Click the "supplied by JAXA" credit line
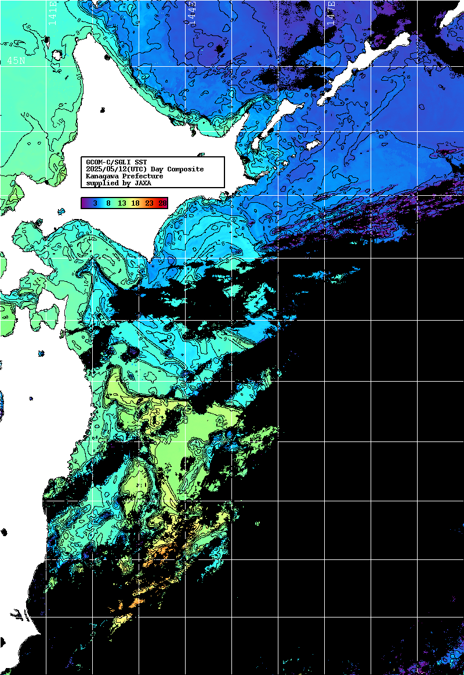The height and width of the screenshot is (675, 464). (118, 183)
